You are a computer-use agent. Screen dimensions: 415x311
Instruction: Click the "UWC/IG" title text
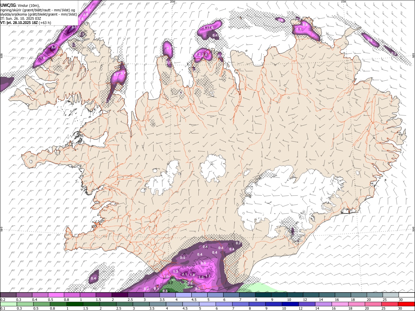click(x=8, y=6)
